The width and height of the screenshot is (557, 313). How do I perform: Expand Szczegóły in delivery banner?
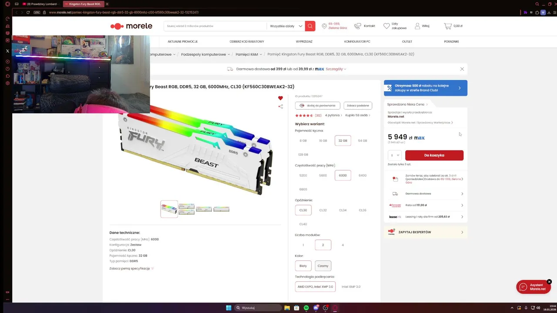pos(336,69)
